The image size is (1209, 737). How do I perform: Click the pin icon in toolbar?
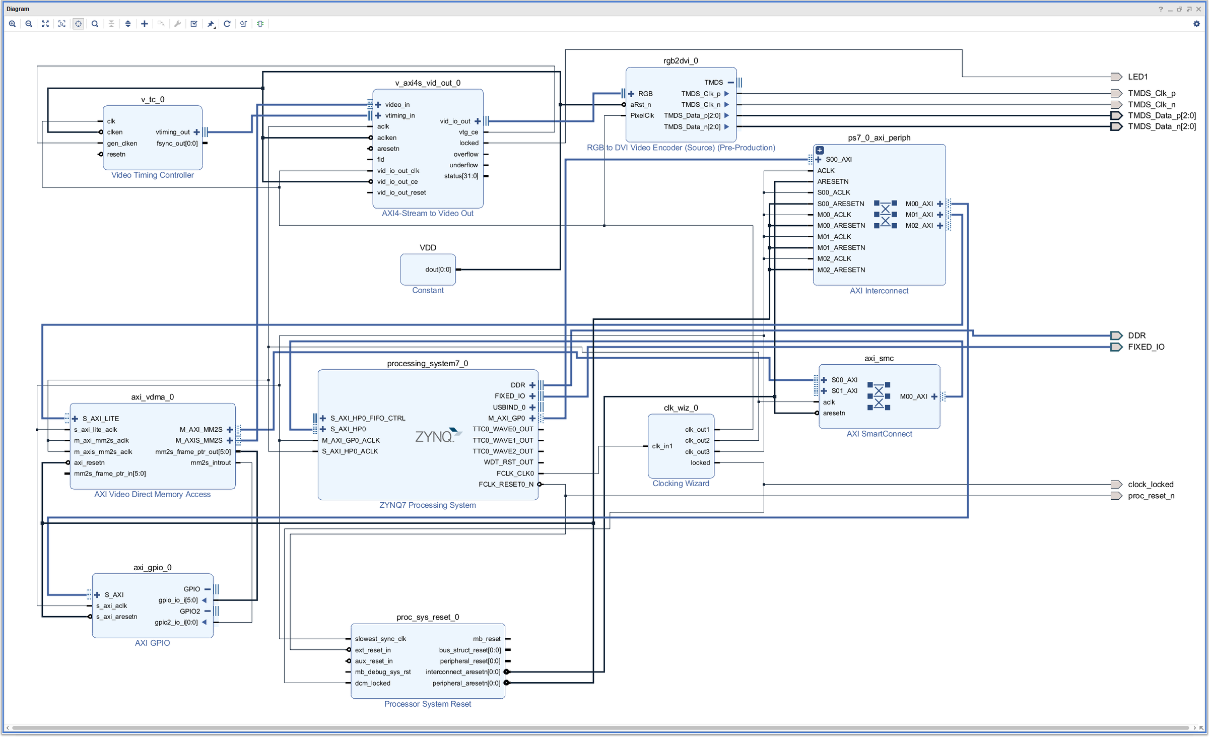tap(211, 24)
